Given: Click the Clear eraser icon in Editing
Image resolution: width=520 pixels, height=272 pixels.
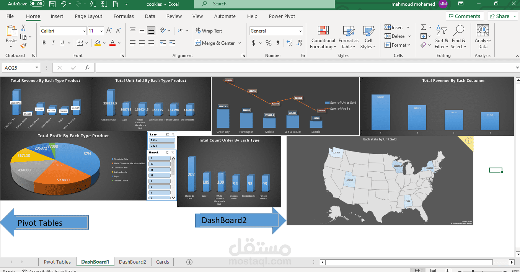Looking at the screenshot, I should click(x=423, y=45).
